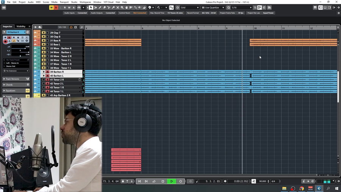Select the Glue tool

tap(113, 8)
